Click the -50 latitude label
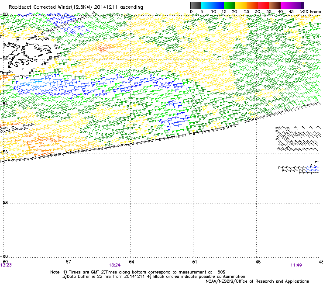 (x=4, y=14)
